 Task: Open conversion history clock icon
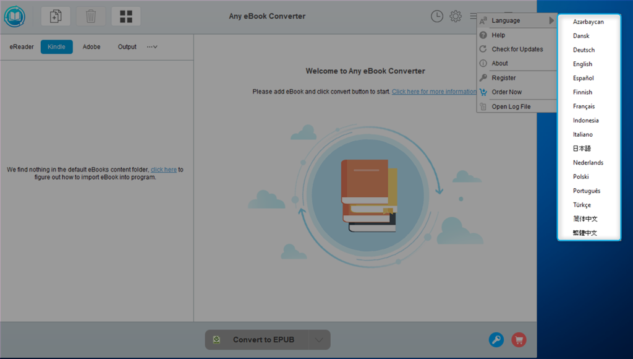click(437, 16)
